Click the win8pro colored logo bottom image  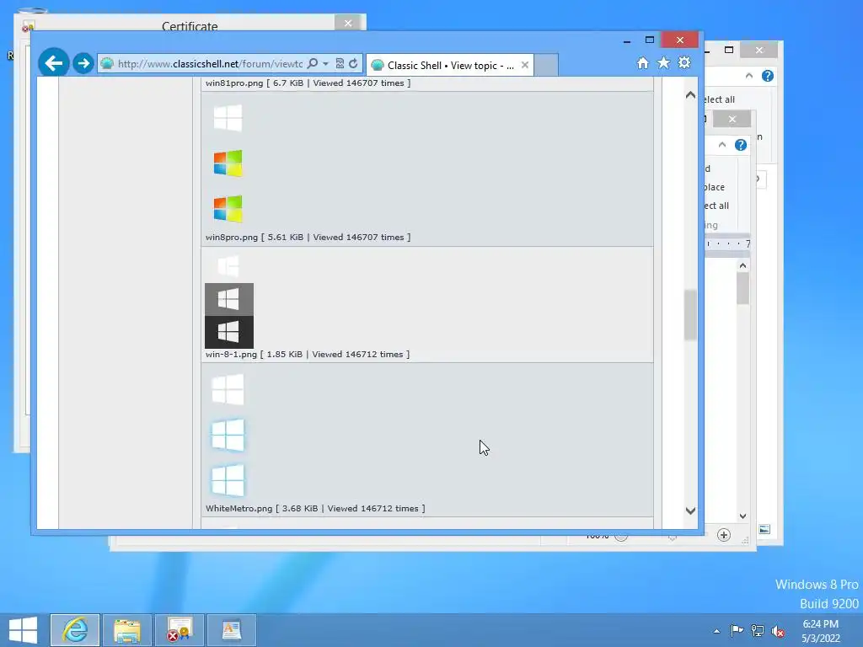[x=228, y=209]
